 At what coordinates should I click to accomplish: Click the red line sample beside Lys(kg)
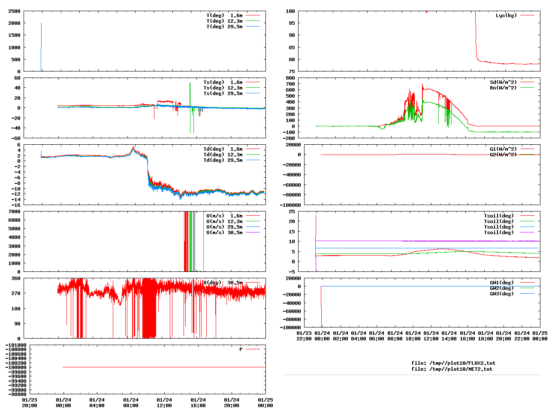[528, 15]
